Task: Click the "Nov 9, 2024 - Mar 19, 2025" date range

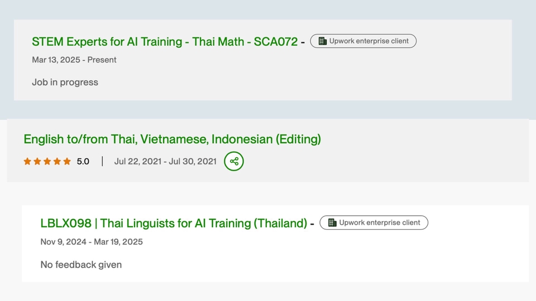Action: pos(92,242)
